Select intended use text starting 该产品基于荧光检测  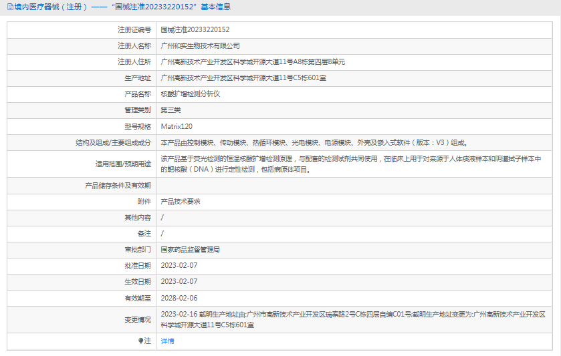click(x=351, y=164)
